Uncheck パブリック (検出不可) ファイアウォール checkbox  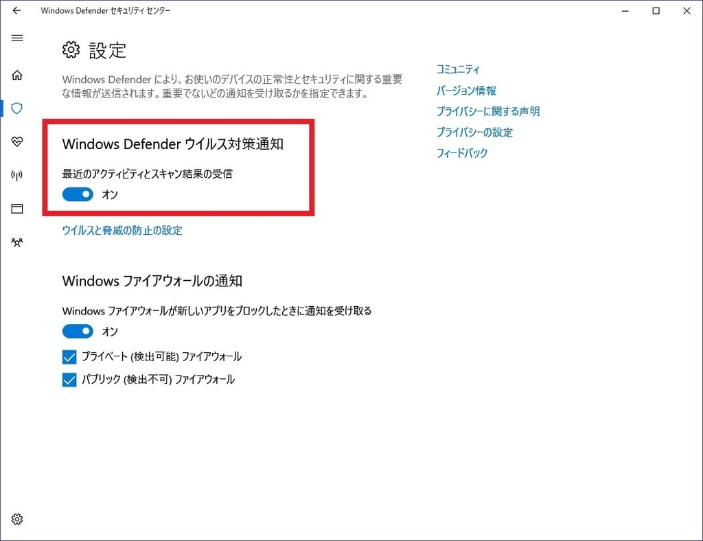[69, 380]
